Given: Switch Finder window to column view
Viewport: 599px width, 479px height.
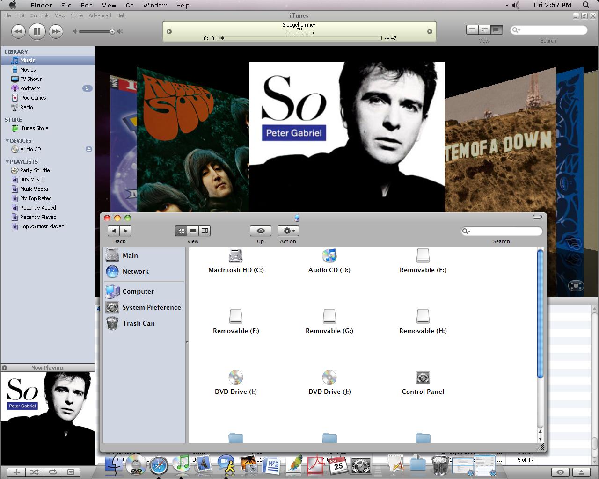Looking at the screenshot, I should [x=205, y=231].
